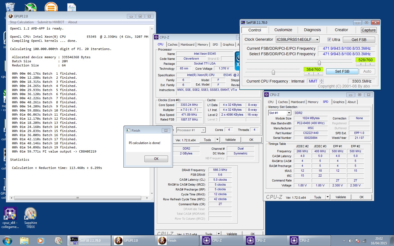Open the Processor #1 selection dropdown
394x246 pixels.
203,130
